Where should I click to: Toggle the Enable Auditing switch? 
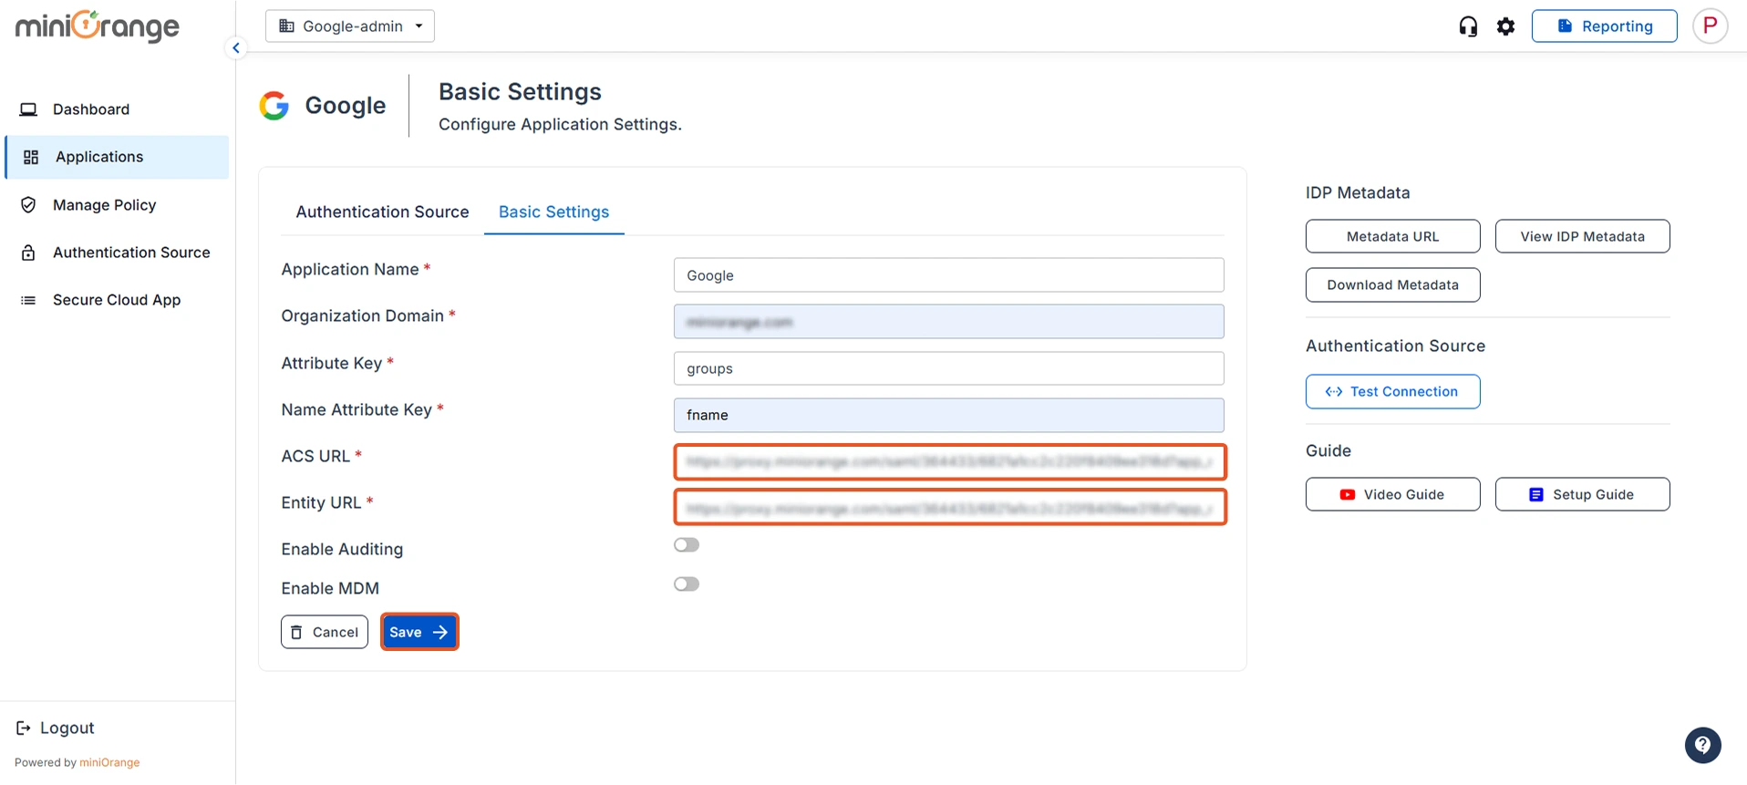[687, 545]
